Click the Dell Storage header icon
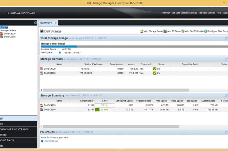228x151 pixels. pos(42,31)
